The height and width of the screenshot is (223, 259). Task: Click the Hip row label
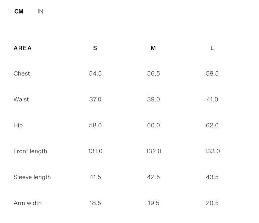click(18, 125)
